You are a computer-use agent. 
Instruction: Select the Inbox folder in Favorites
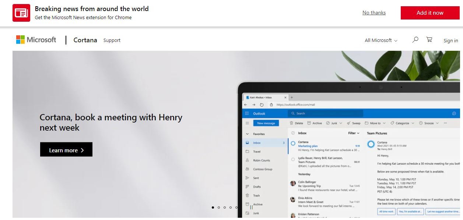[x=266, y=143]
